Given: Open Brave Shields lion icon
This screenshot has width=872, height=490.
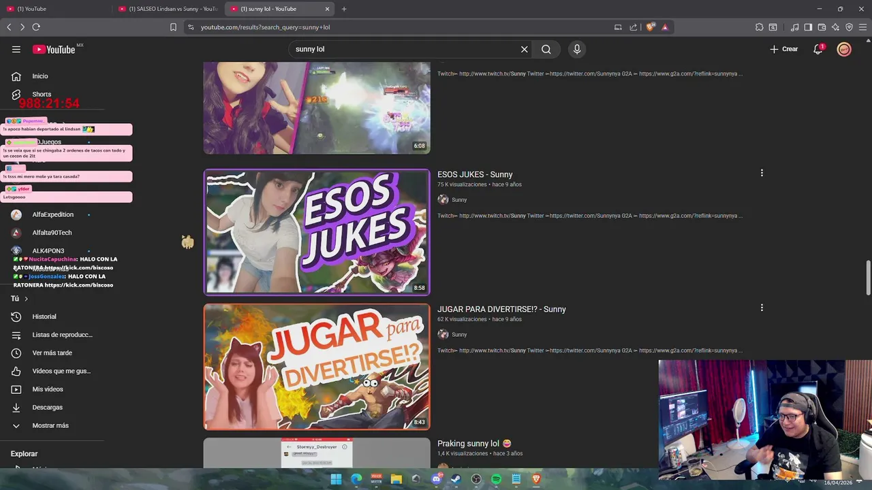Looking at the screenshot, I should (651, 27).
